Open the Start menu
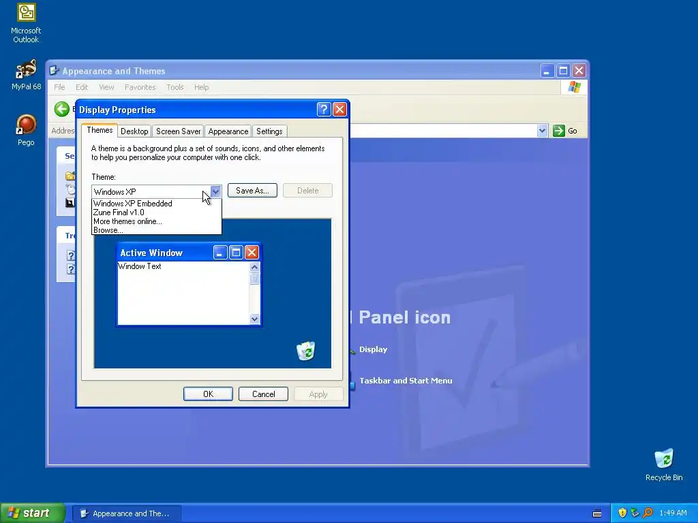The width and height of the screenshot is (698, 523). [32, 513]
